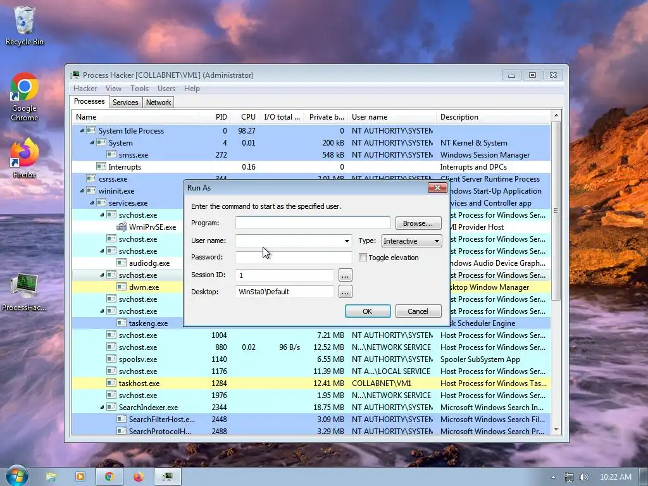Select the Processes tab

point(89,101)
